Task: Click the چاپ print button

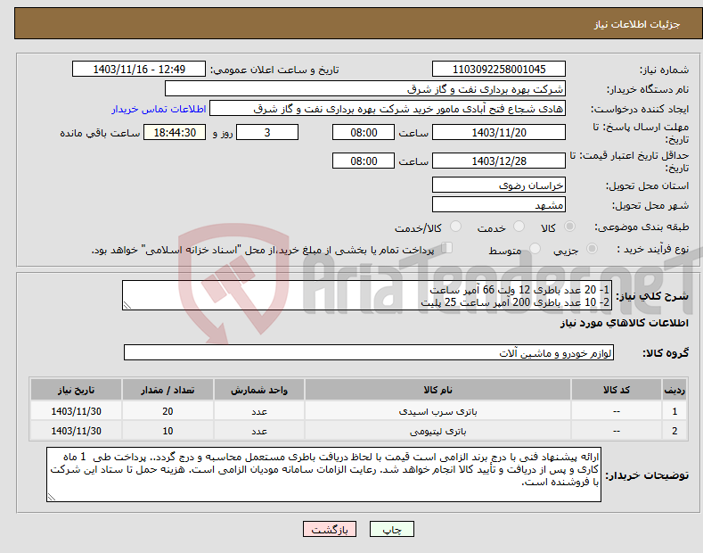Action: 391,529
